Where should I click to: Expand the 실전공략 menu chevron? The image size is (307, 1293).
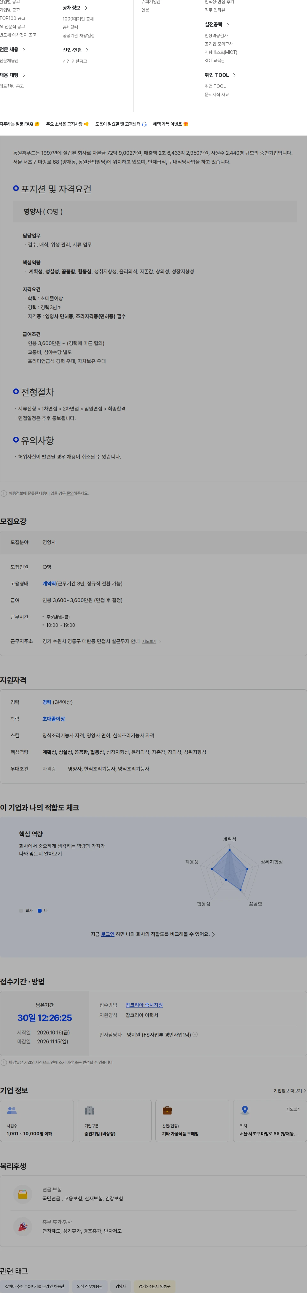tap(228, 25)
